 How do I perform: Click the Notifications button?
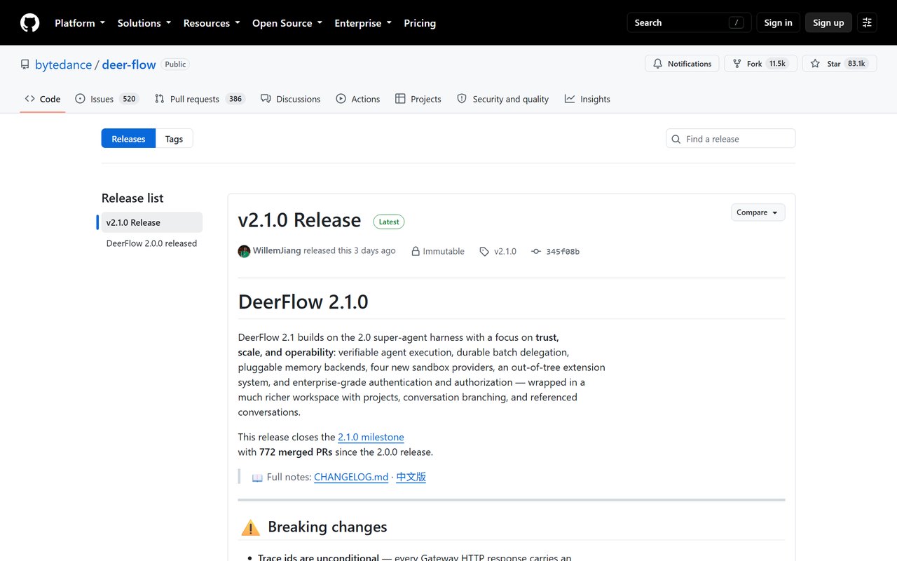682,64
